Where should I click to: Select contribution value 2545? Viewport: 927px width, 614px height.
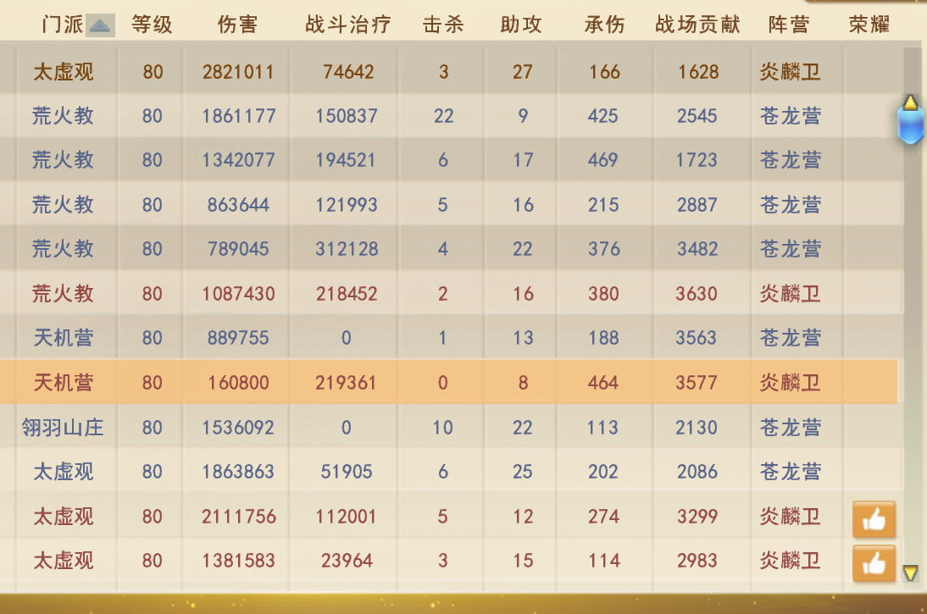pos(697,116)
